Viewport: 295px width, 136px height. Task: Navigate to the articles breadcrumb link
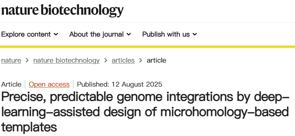(123, 61)
